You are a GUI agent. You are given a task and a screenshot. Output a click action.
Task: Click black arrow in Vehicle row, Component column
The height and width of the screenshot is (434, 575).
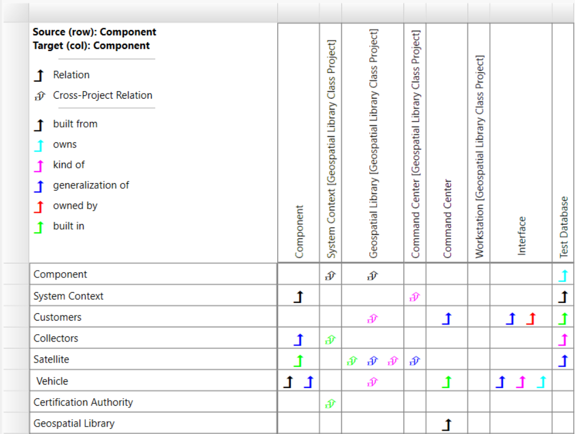tap(289, 382)
